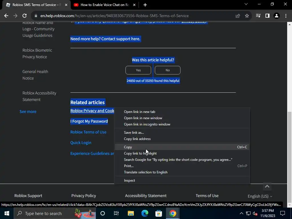Open the notification center icon

pos(283,213)
